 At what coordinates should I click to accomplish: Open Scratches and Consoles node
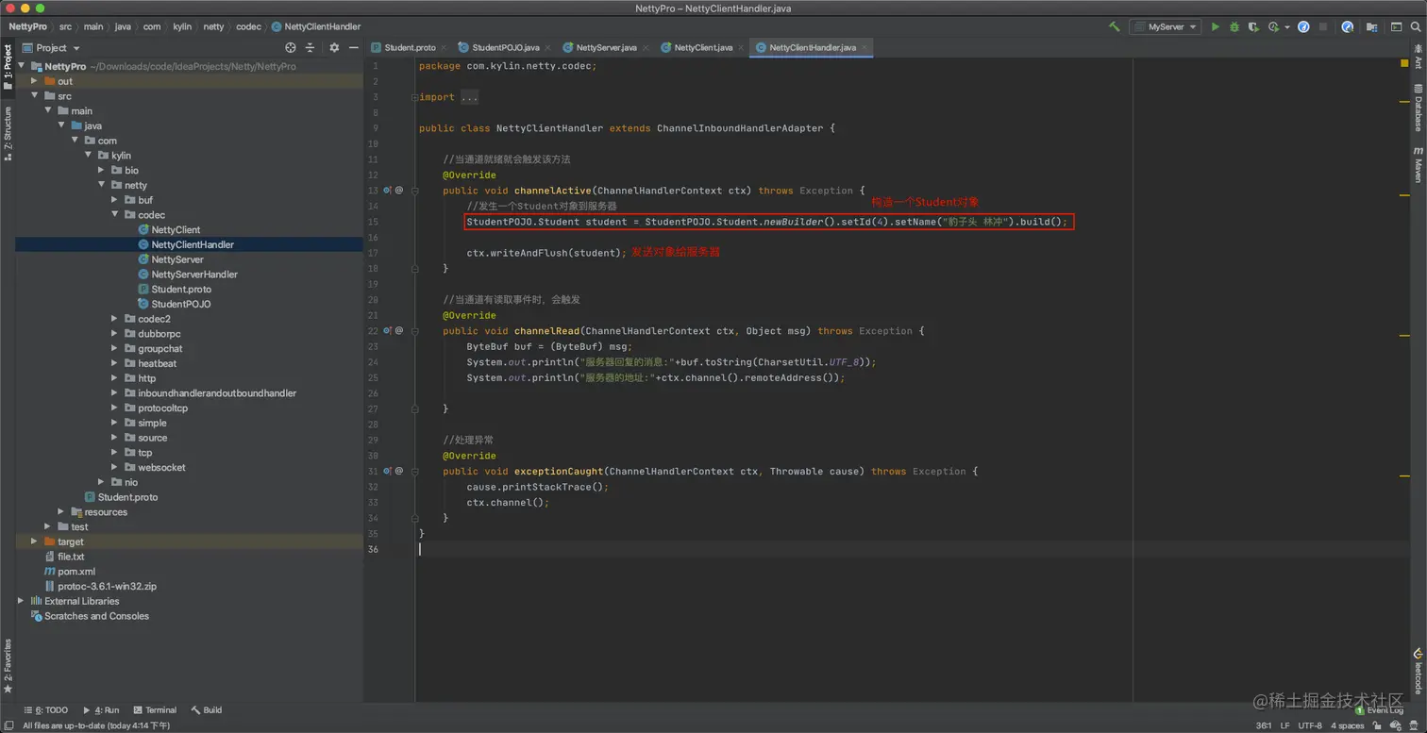[96, 616]
